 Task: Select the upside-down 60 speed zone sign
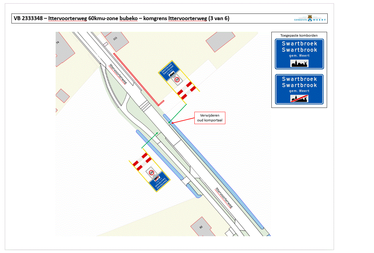(152, 173)
